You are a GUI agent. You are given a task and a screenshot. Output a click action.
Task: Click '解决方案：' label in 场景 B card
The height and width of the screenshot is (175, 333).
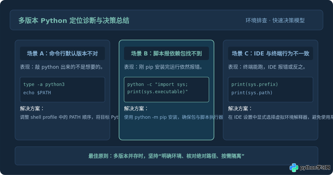[136, 109]
